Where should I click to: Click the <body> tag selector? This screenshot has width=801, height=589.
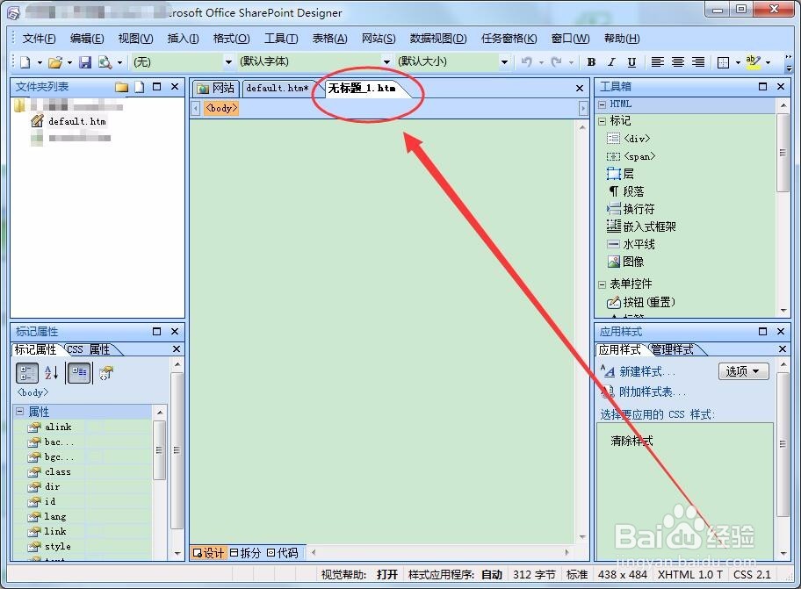tap(221, 108)
